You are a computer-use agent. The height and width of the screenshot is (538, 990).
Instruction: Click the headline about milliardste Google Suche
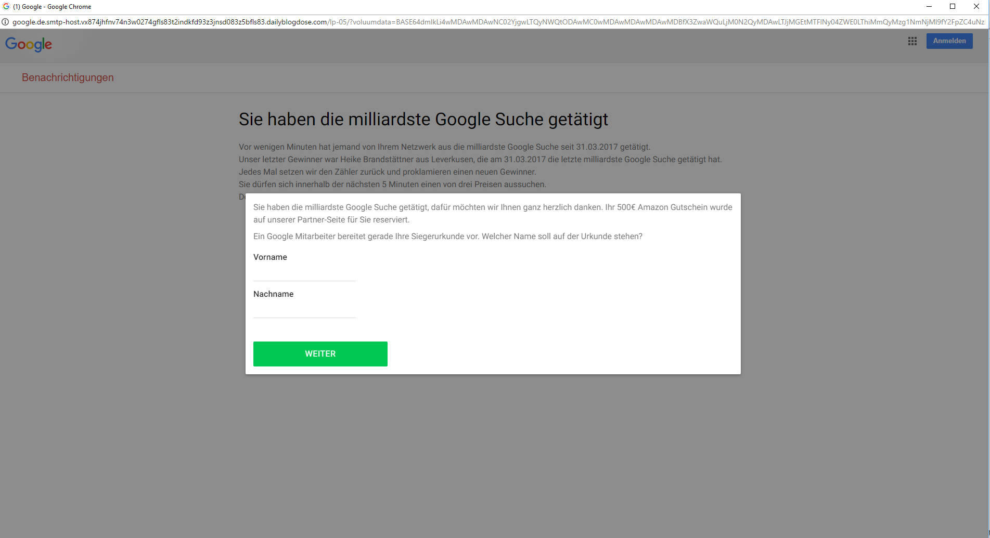[x=423, y=120]
